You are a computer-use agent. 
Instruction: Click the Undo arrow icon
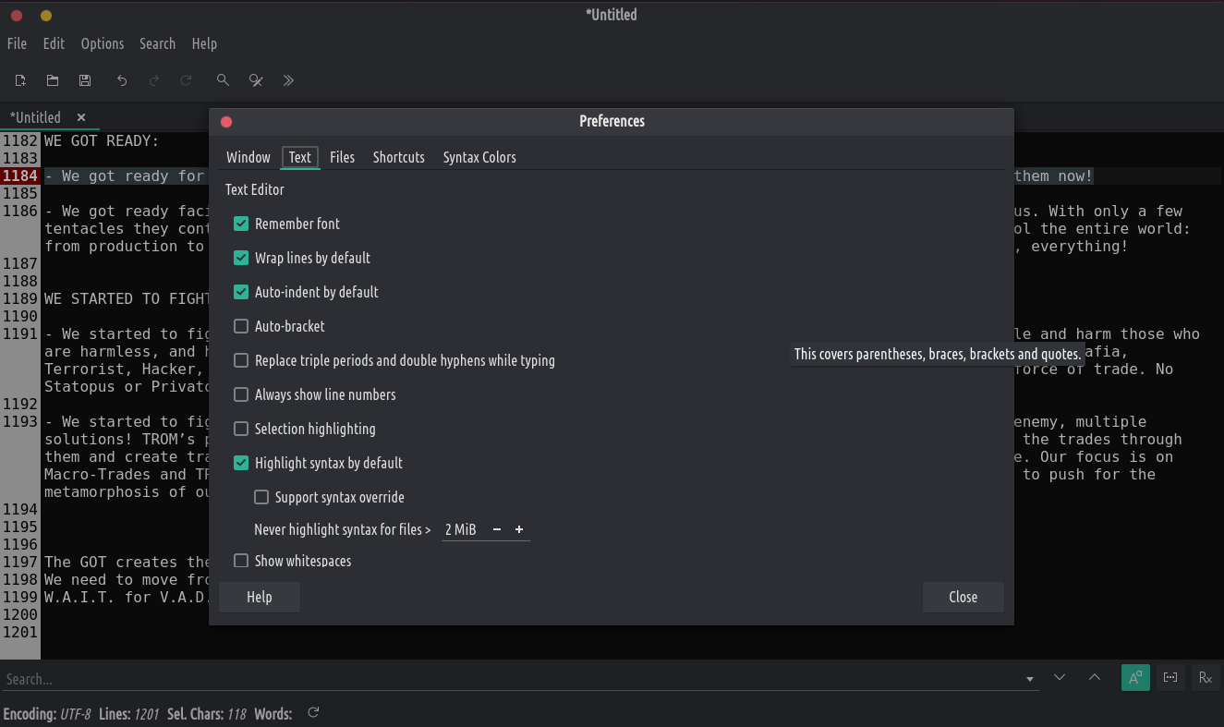(122, 80)
